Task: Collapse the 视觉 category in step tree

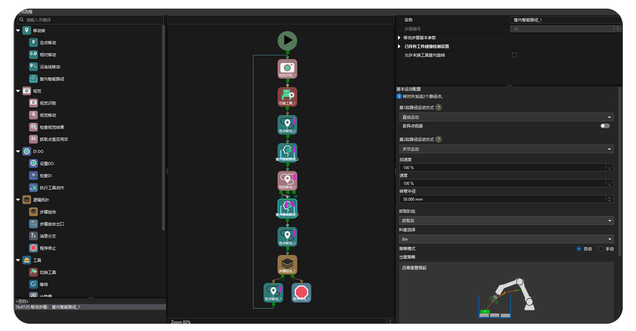Action: coord(18,91)
